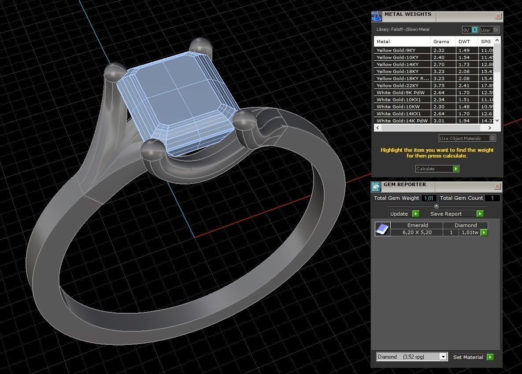Click the Update button

coord(404,214)
